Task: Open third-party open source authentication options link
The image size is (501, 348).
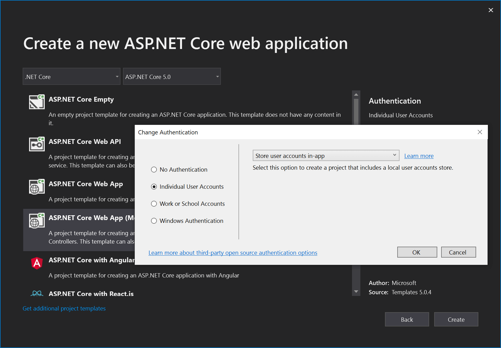Action: click(x=233, y=253)
